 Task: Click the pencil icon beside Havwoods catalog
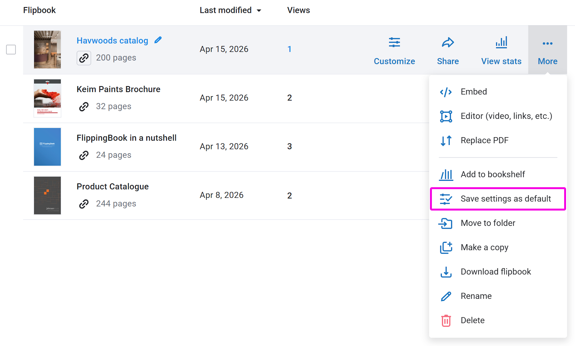(x=158, y=40)
